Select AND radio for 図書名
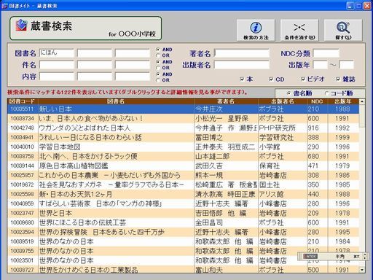Viewport: 373px width, 280px height. tap(158, 50)
